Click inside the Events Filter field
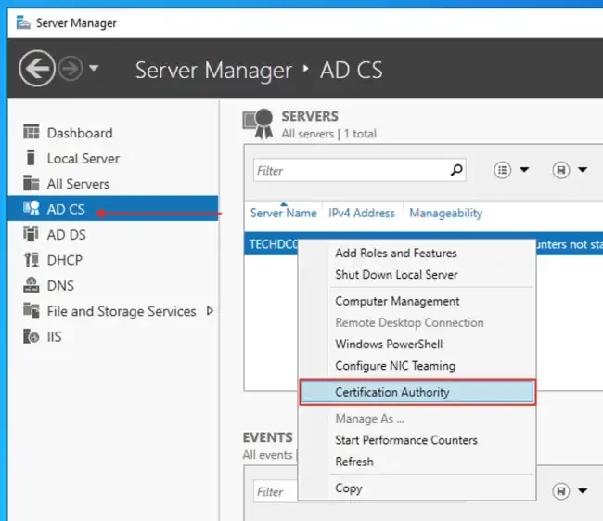This screenshot has width=603, height=521. pyautogui.click(x=276, y=491)
